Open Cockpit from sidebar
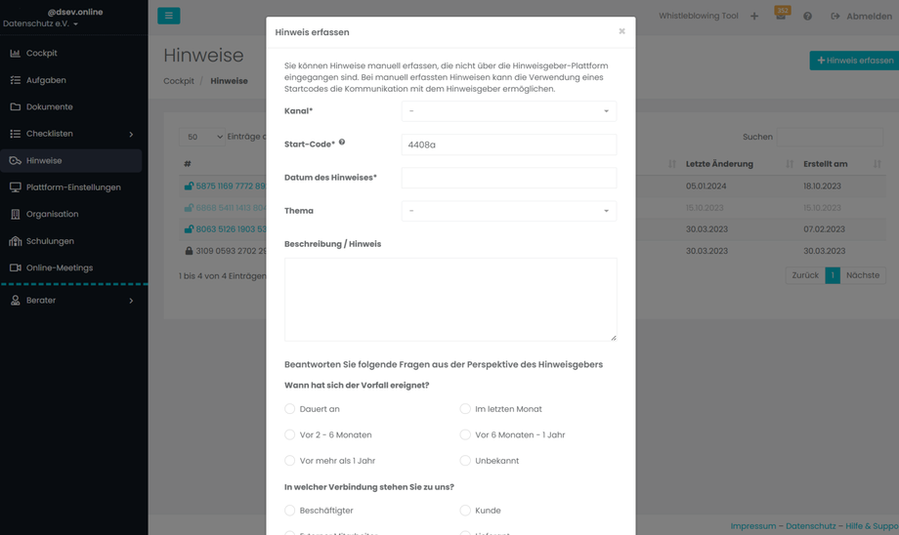 [42, 53]
